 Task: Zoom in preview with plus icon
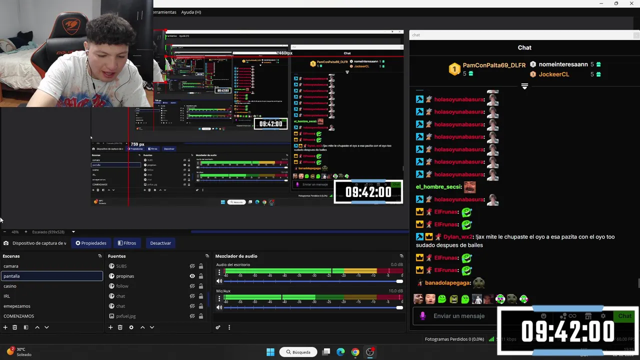point(26,232)
